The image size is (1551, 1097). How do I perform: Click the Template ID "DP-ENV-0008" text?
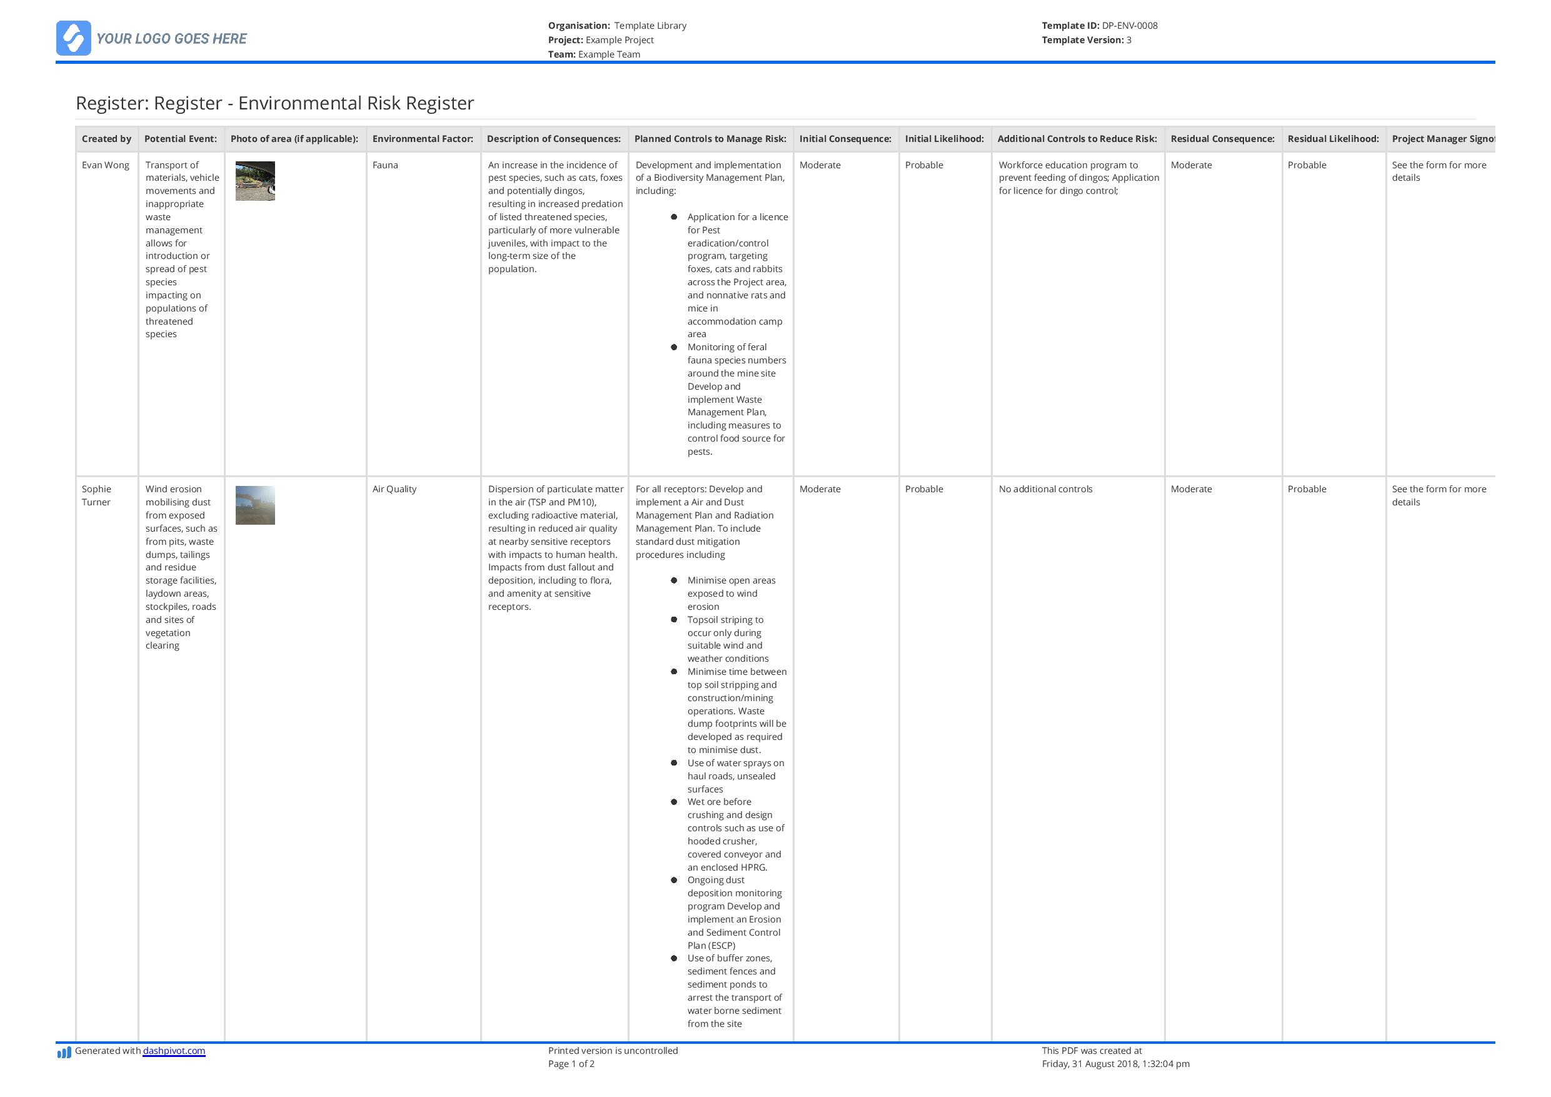tap(1128, 25)
